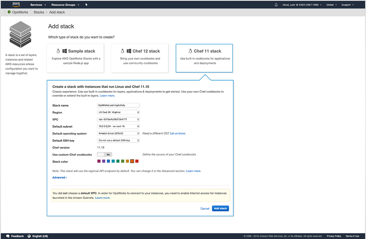The width and height of the screenshot is (366, 239).
Task: Click the language globe icon
Action: (x=29, y=236)
